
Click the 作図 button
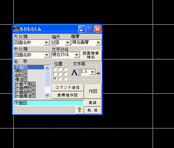pos(93,91)
